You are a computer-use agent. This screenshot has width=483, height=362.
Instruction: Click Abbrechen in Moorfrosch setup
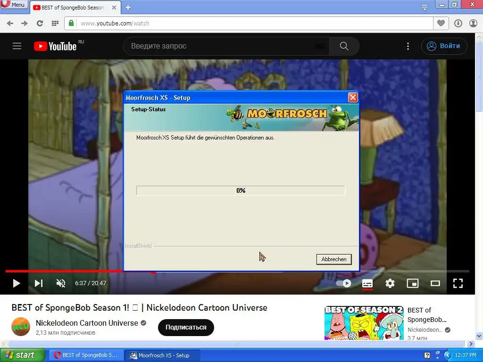[334, 259]
